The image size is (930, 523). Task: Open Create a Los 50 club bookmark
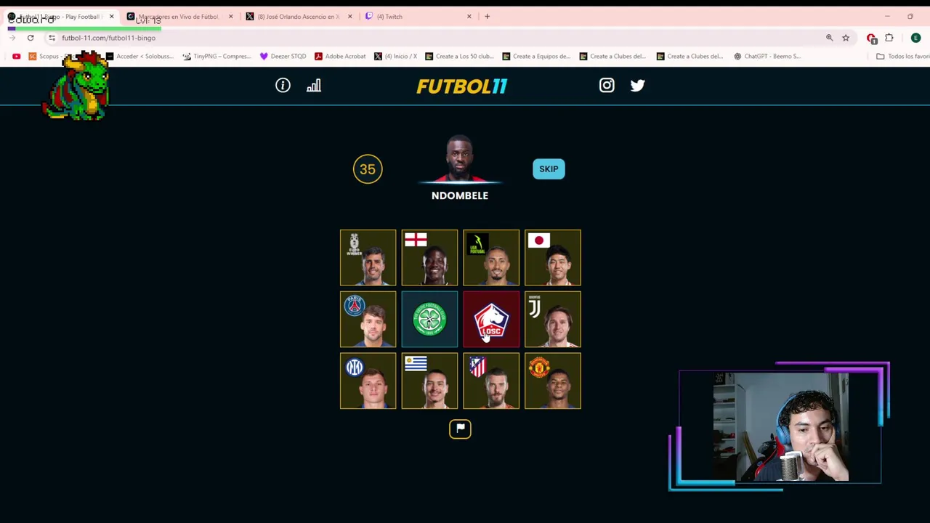click(x=459, y=56)
